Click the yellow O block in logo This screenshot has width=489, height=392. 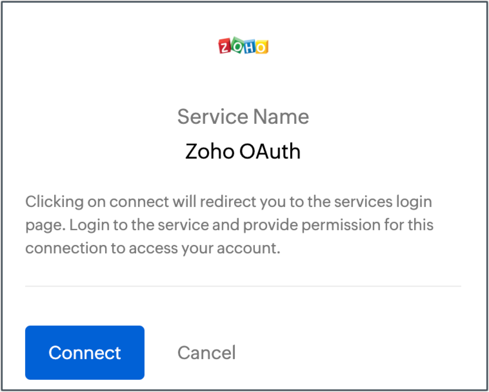(x=261, y=47)
